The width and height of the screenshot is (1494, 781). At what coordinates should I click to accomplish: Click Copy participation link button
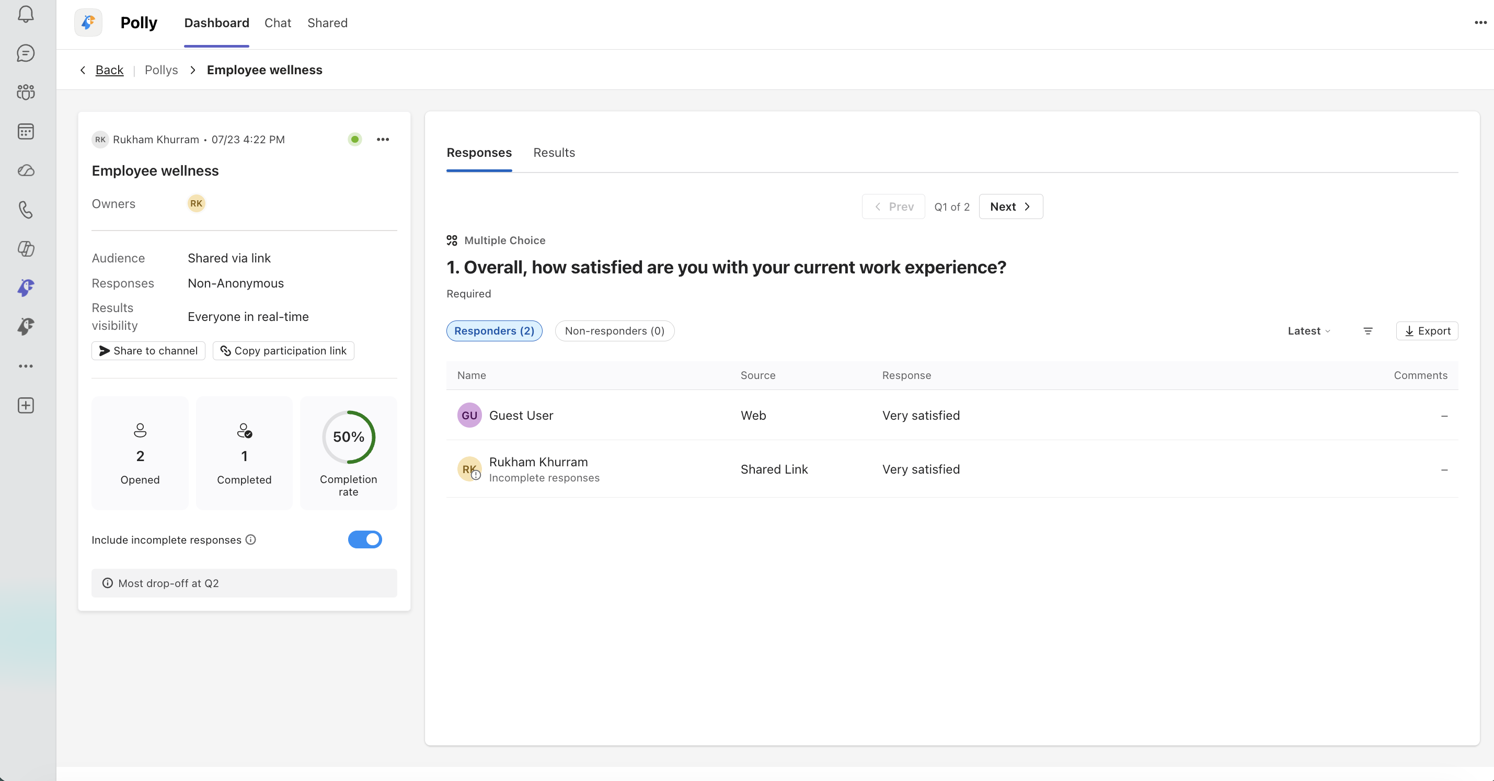283,351
